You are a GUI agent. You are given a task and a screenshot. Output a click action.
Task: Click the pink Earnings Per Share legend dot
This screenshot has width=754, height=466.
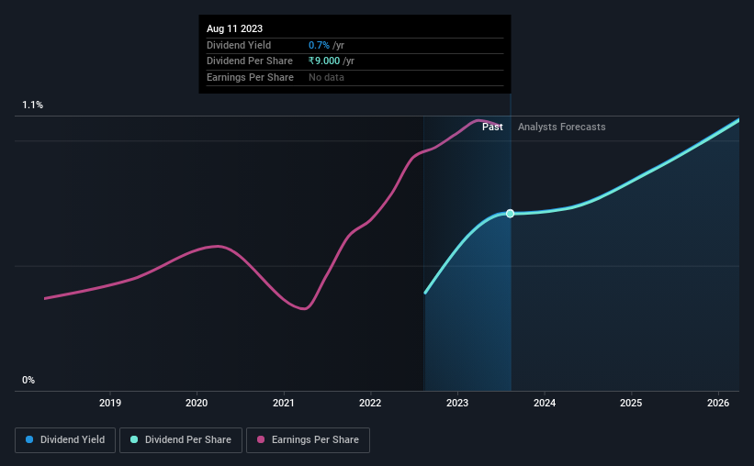click(261, 439)
